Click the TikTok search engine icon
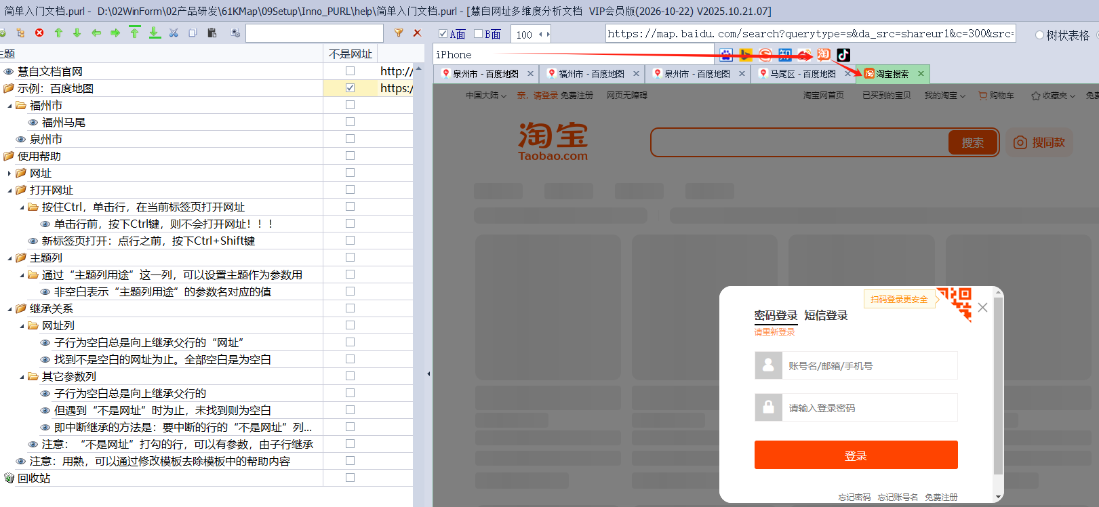Screen dimensions: 1099x507 [x=843, y=55]
